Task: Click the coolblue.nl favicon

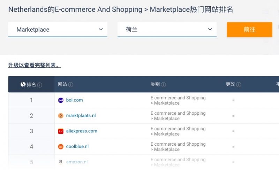Action: (x=61, y=147)
